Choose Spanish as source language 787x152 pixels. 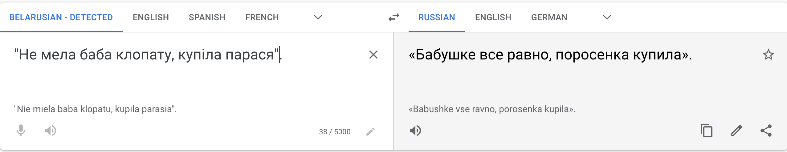(207, 17)
